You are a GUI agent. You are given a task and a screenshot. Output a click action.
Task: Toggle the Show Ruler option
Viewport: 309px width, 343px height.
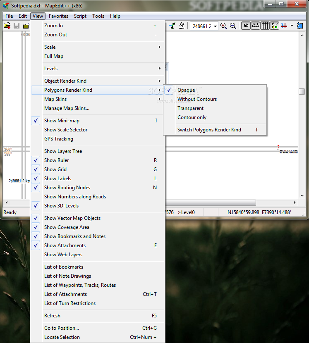click(x=98, y=160)
